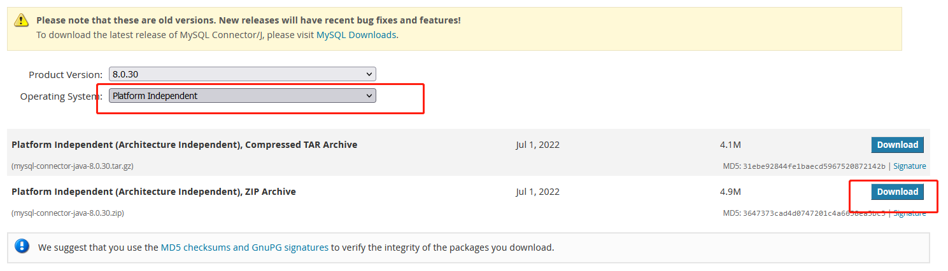Follow the MD5 checksums and GnuPG signatures link
Viewport: 948px width, 271px height.
[244, 248]
